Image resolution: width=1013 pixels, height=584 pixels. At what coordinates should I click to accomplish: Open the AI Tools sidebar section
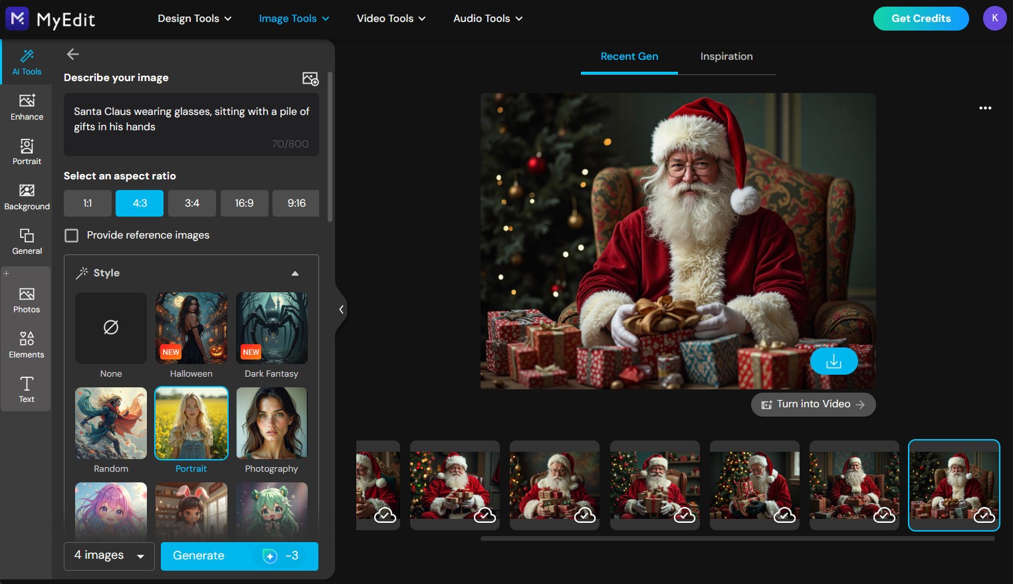(x=27, y=62)
